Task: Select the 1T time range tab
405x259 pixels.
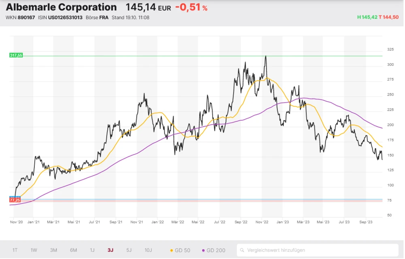Action: tap(15, 250)
